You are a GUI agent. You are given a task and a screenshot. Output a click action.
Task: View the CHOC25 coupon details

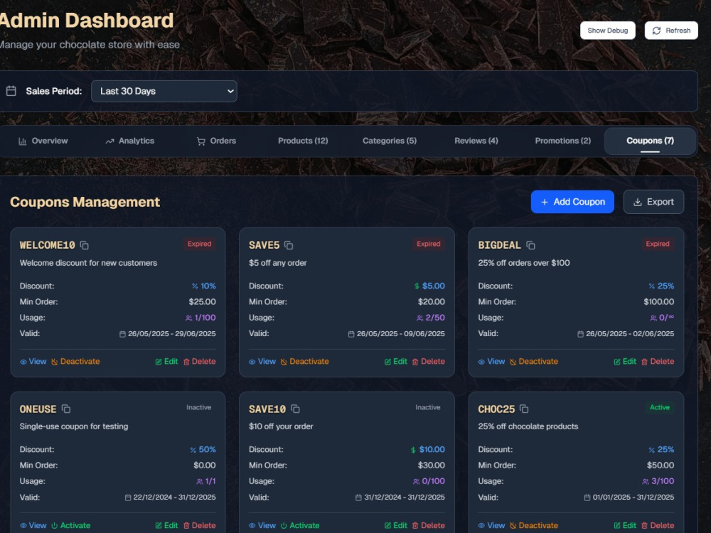(x=491, y=525)
